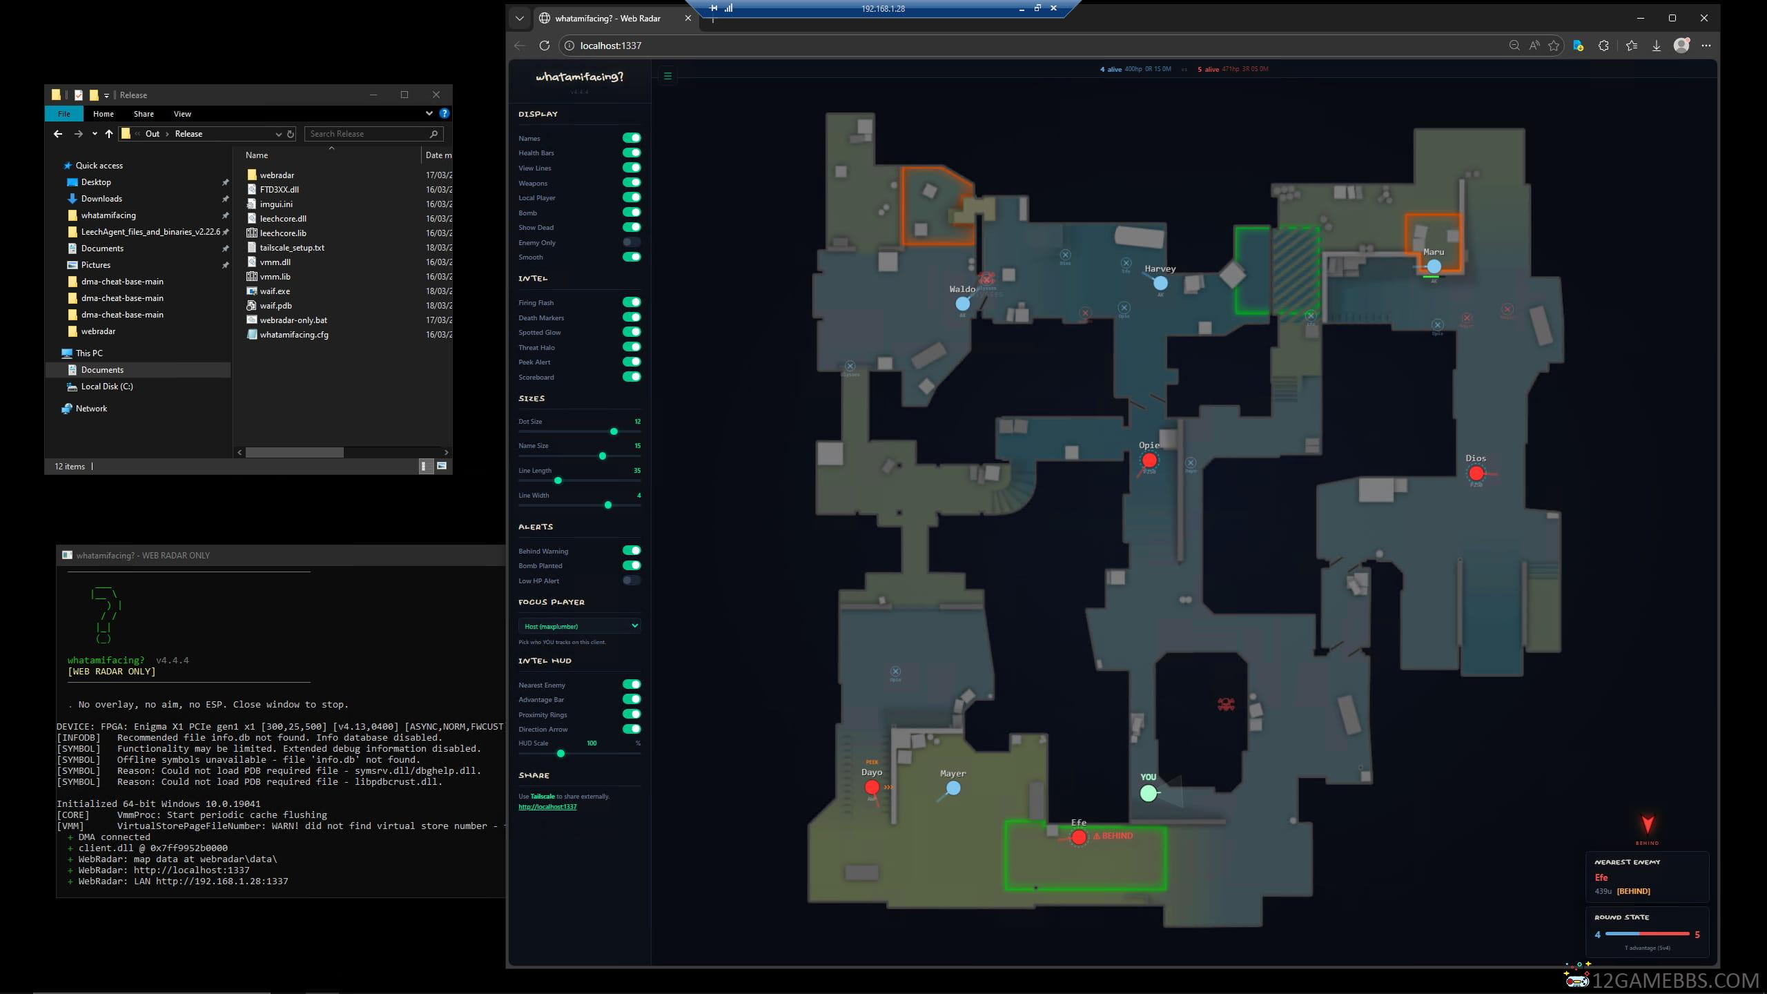Click the browser refresh icon

(545, 46)
